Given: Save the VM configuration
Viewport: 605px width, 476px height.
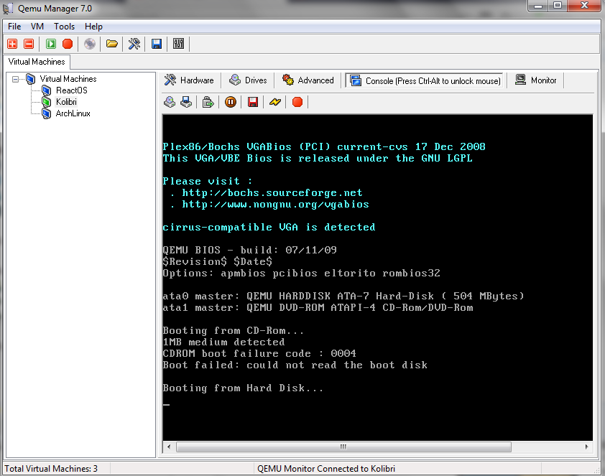Looking at the screenshot, I should (156, 44).
